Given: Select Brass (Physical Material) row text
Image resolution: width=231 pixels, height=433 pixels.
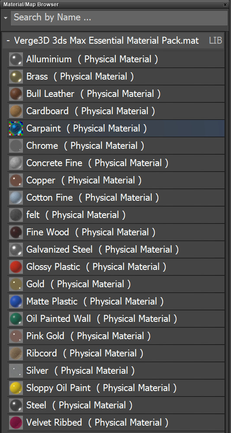Looking at the screenshot, I should tap(80, 77).
